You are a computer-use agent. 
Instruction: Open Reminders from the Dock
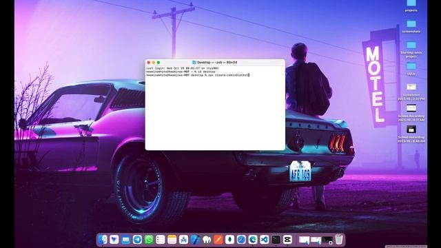pyautogui.click(x=161, y=240)
